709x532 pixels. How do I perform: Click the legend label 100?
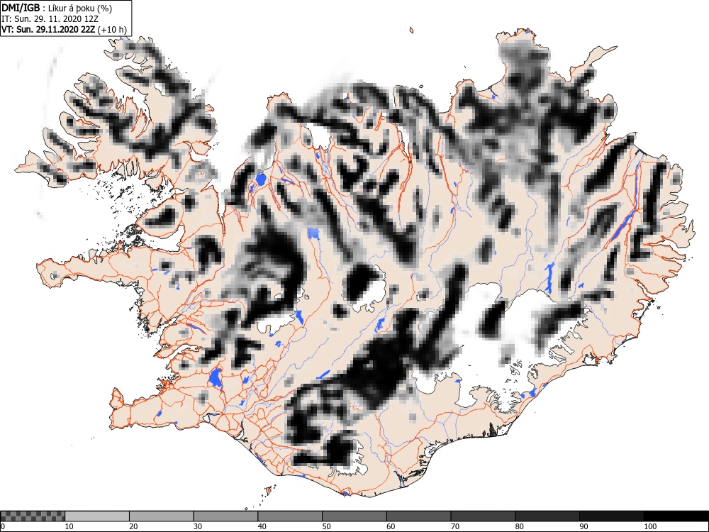tap(649, 526)
